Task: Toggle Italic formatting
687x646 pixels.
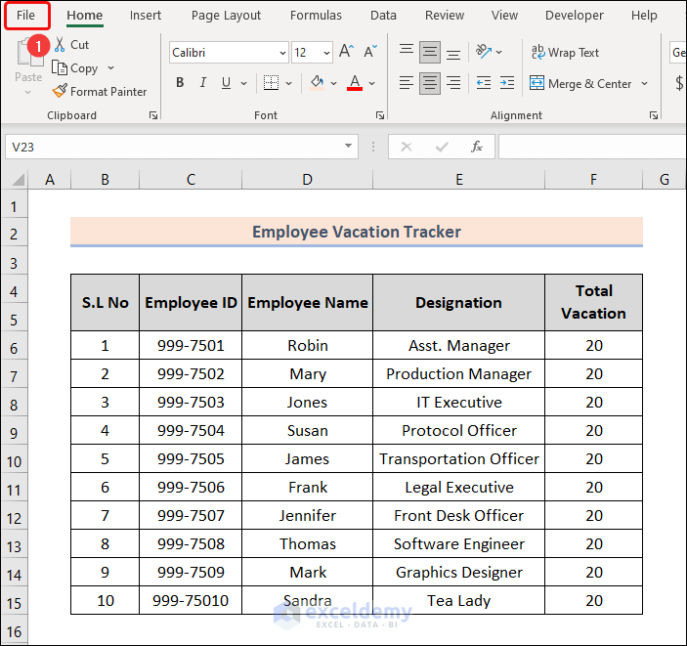Action: tap(203, 82)
